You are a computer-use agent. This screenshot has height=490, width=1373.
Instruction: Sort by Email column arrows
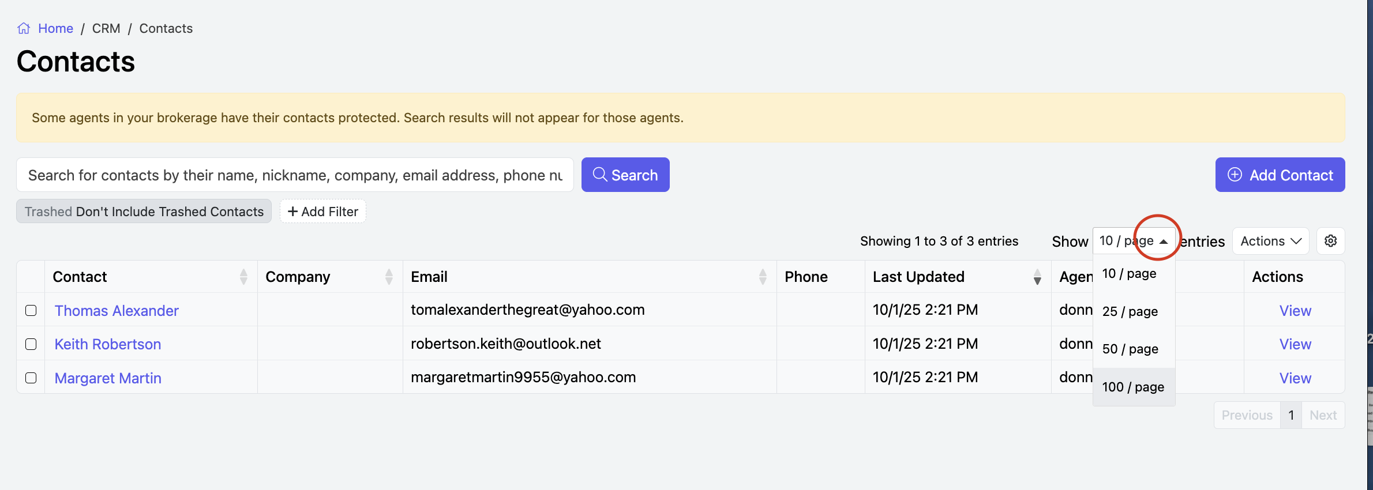(763, 277)
